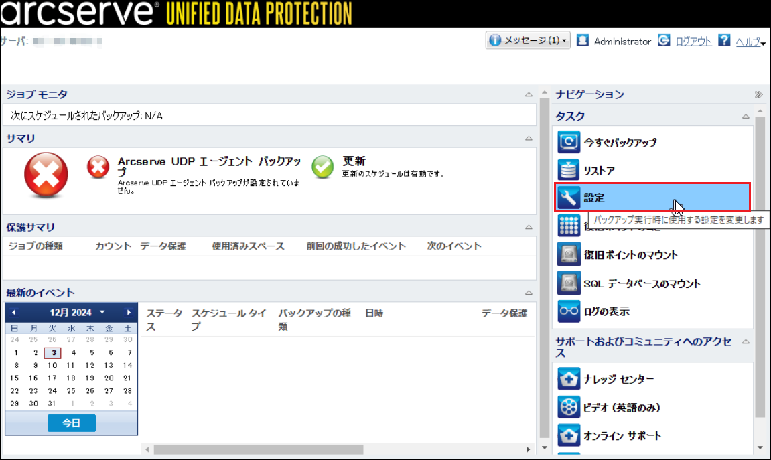Click the 日時 column header
The height and width of the screenshot is (460, 771).
click(x=374, y=313)
